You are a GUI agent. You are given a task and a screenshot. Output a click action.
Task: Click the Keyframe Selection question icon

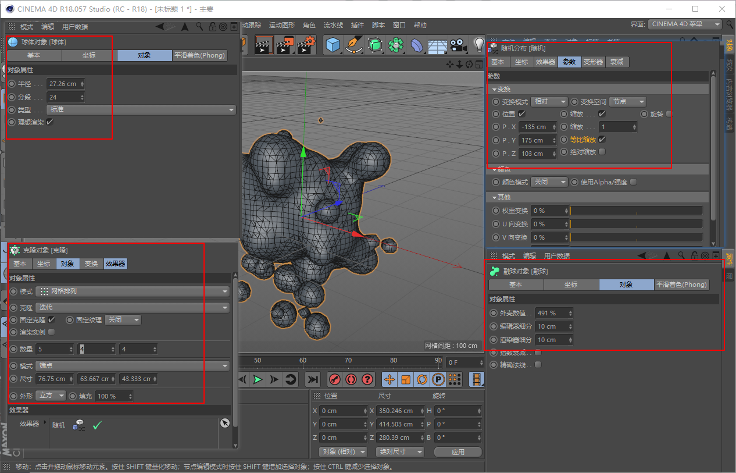[x=367, y=380]
